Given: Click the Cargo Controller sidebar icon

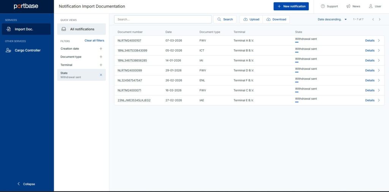Looking at the screenshot, I should pos(8,50).
